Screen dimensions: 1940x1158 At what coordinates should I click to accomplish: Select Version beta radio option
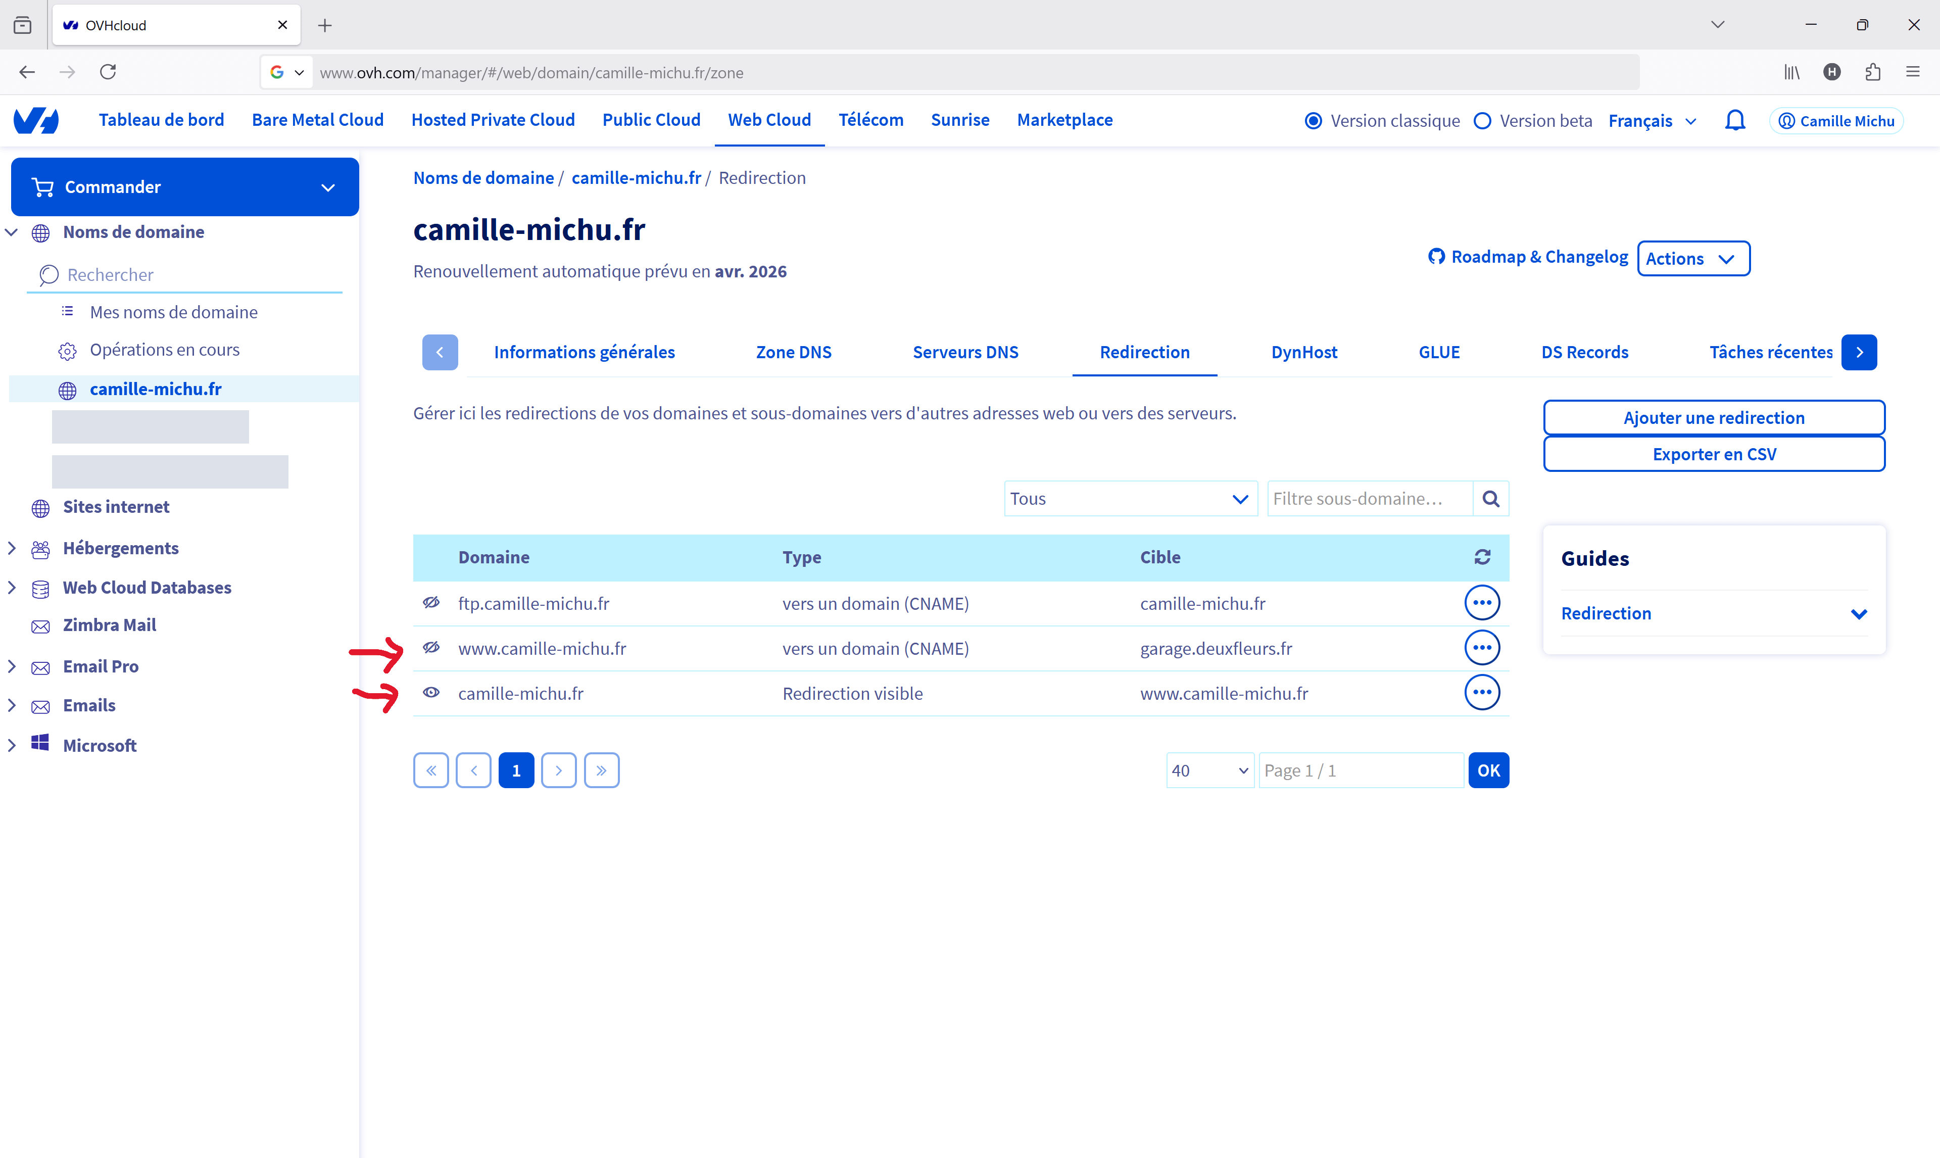[1482, 121]
